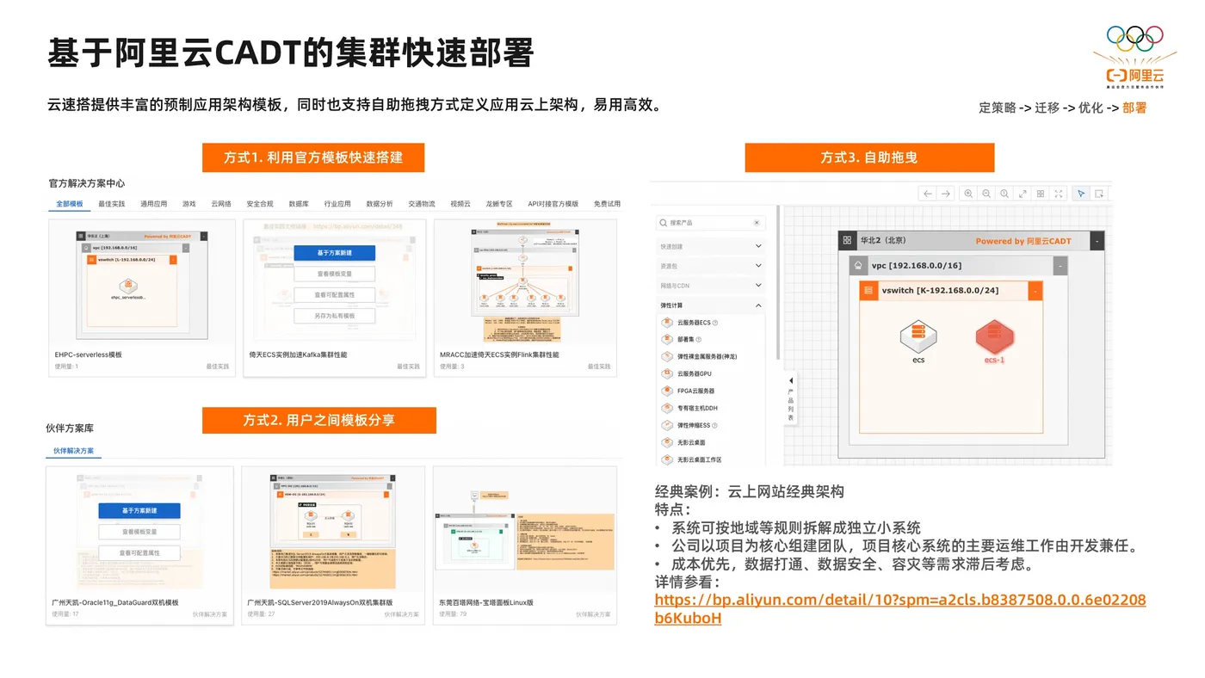Click the 广州天凯-Oracle11g_DataGuard双机模板 title
Viewport: 1205px width, 678px height.
click(116, 602)
